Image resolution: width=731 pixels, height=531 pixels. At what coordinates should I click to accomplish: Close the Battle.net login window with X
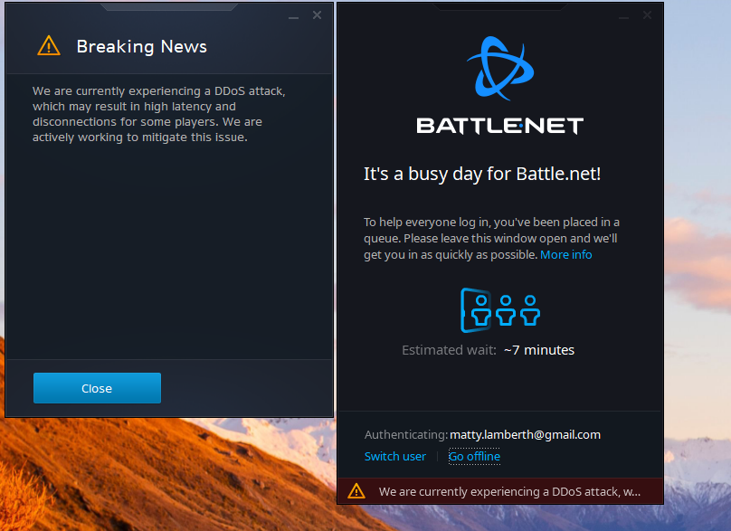(x=647, y=15)
